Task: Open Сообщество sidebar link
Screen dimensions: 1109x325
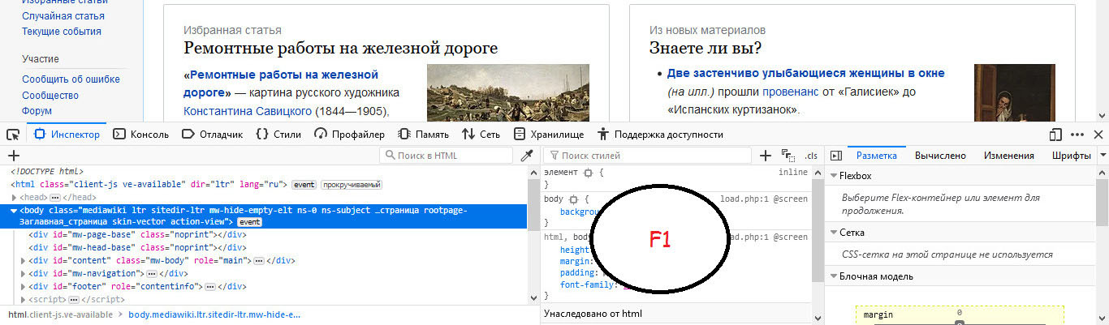Action: [x=50, y=95]
